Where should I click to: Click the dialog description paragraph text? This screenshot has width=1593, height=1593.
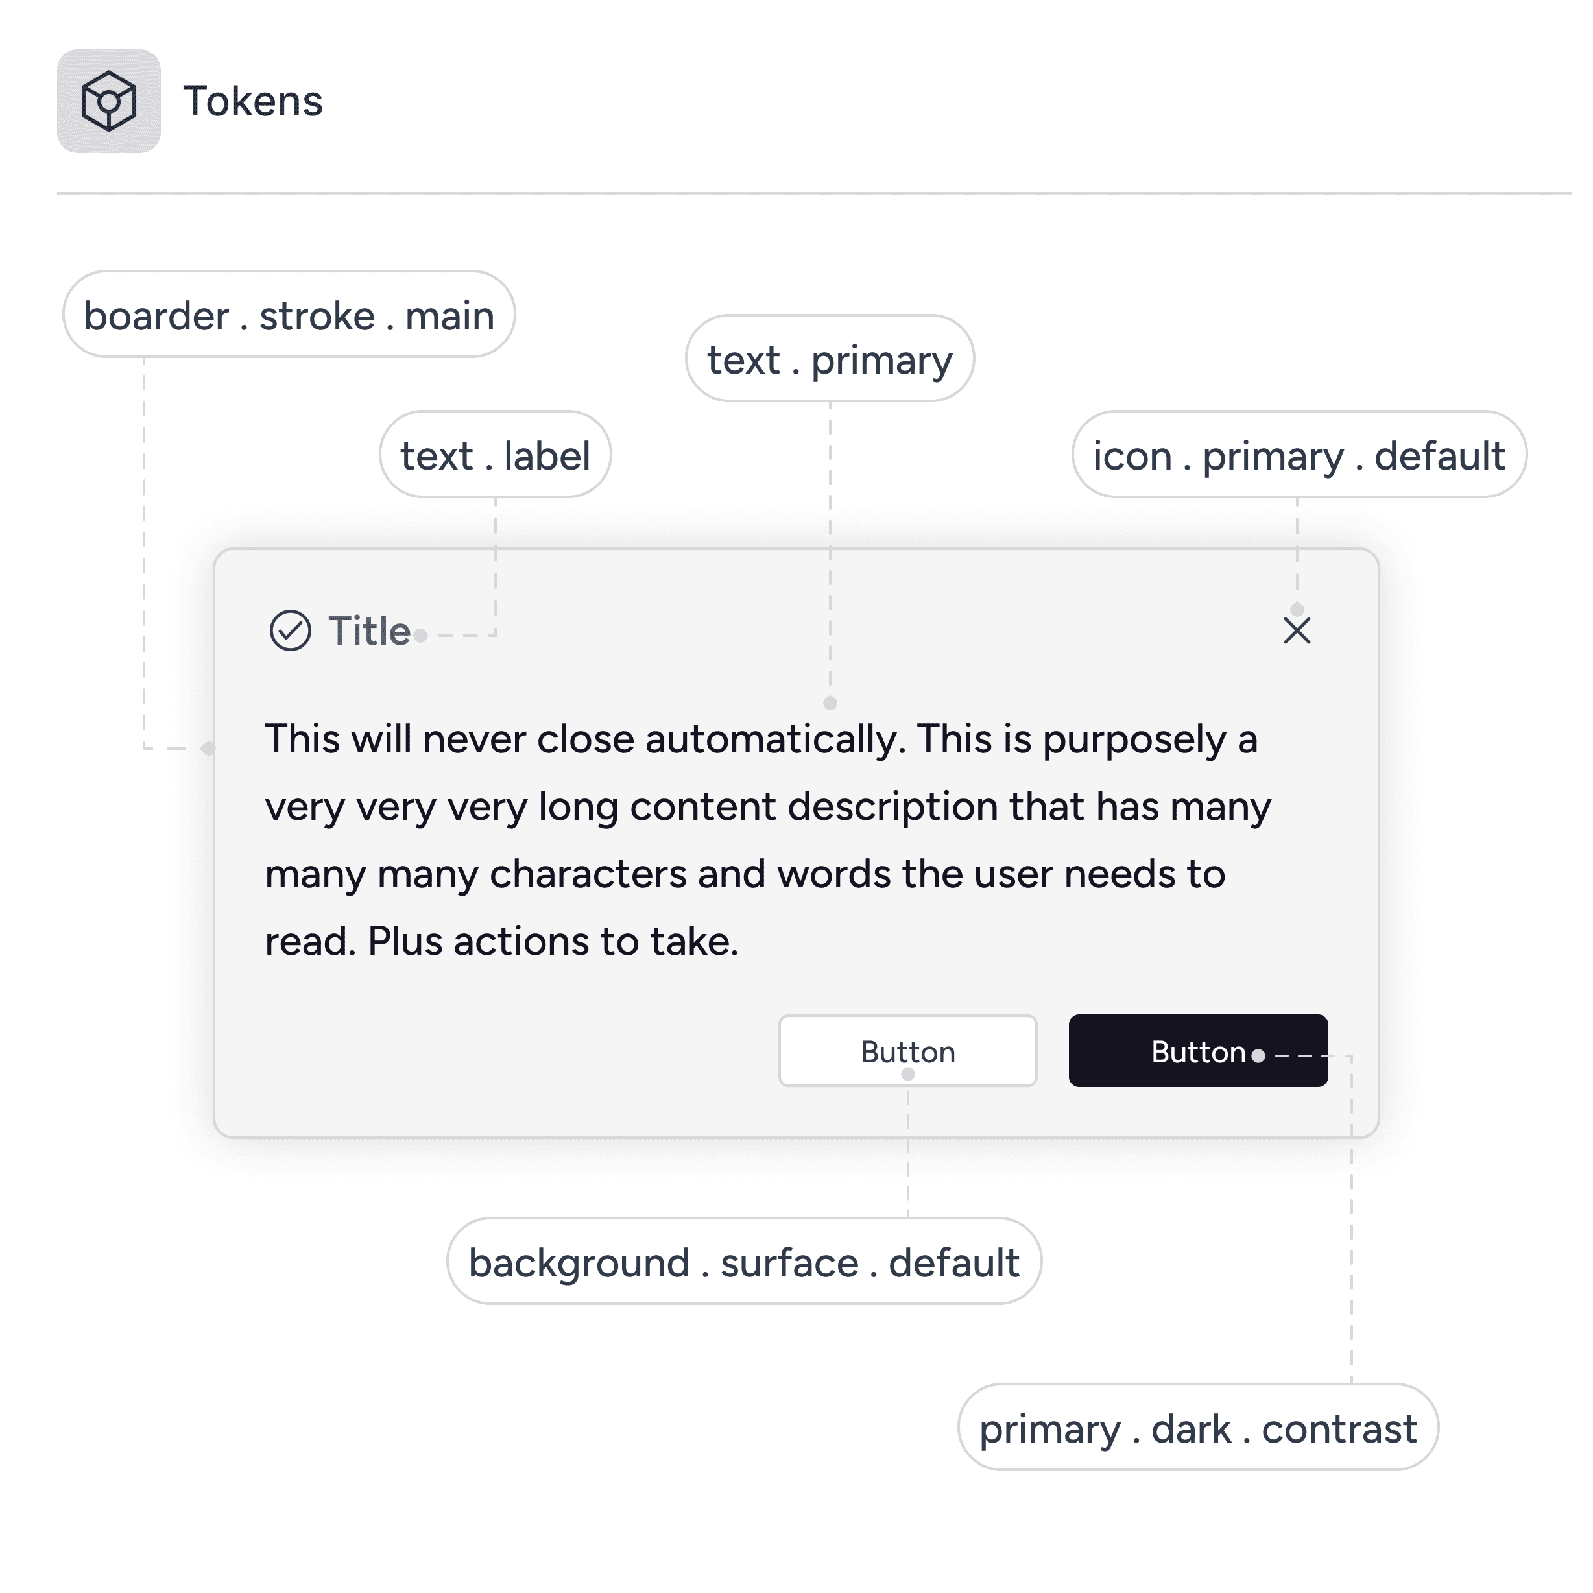click(x=769, y=839)
